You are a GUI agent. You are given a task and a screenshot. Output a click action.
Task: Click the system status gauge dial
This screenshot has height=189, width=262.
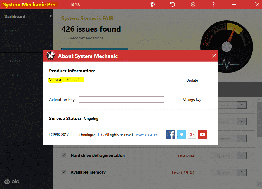227,47
